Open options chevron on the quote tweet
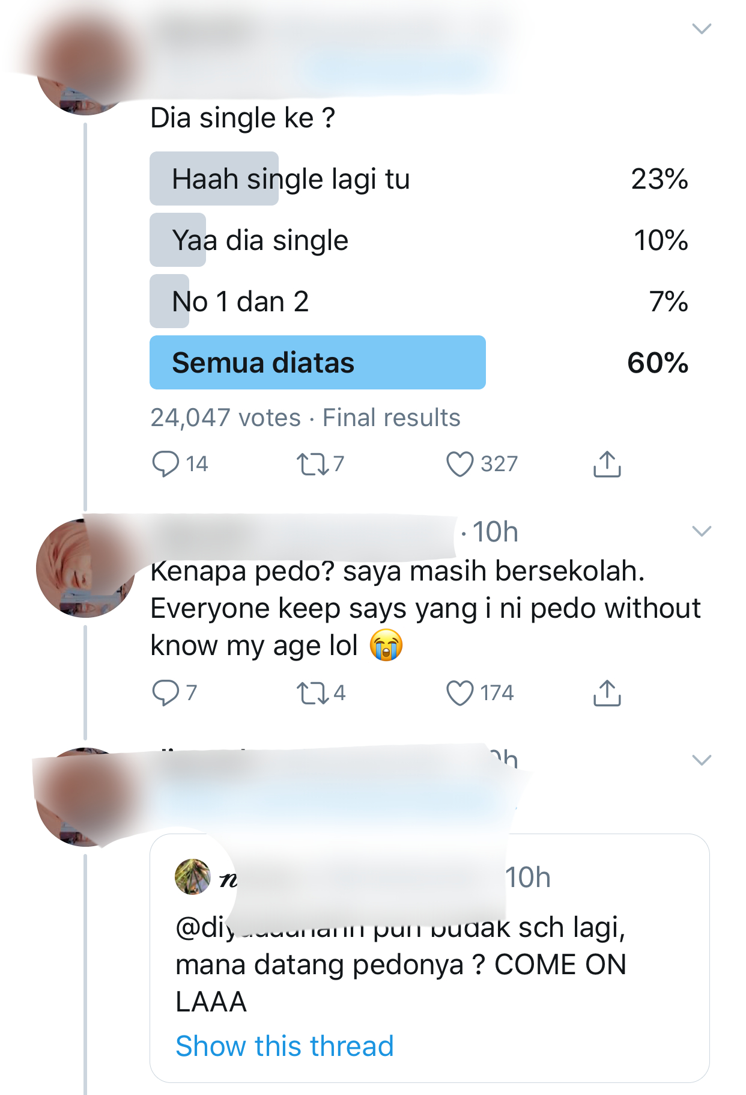 pos(702,760)
